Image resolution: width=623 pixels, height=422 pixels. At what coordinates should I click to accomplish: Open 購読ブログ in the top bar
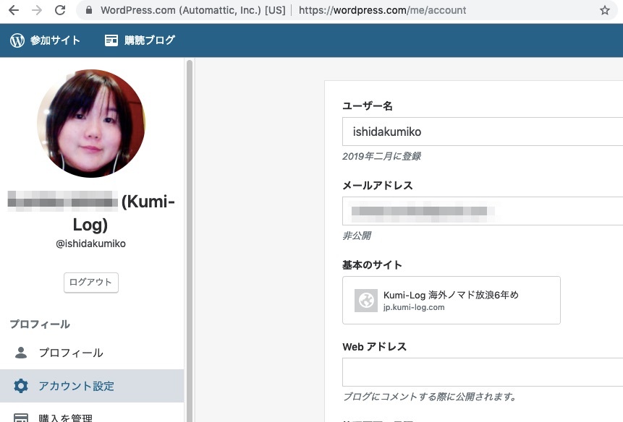140,40
